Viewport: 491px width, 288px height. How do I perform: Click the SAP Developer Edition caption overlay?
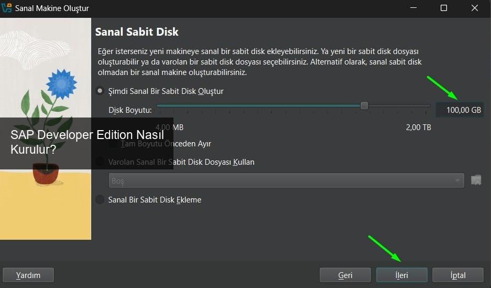pos(86,142)
